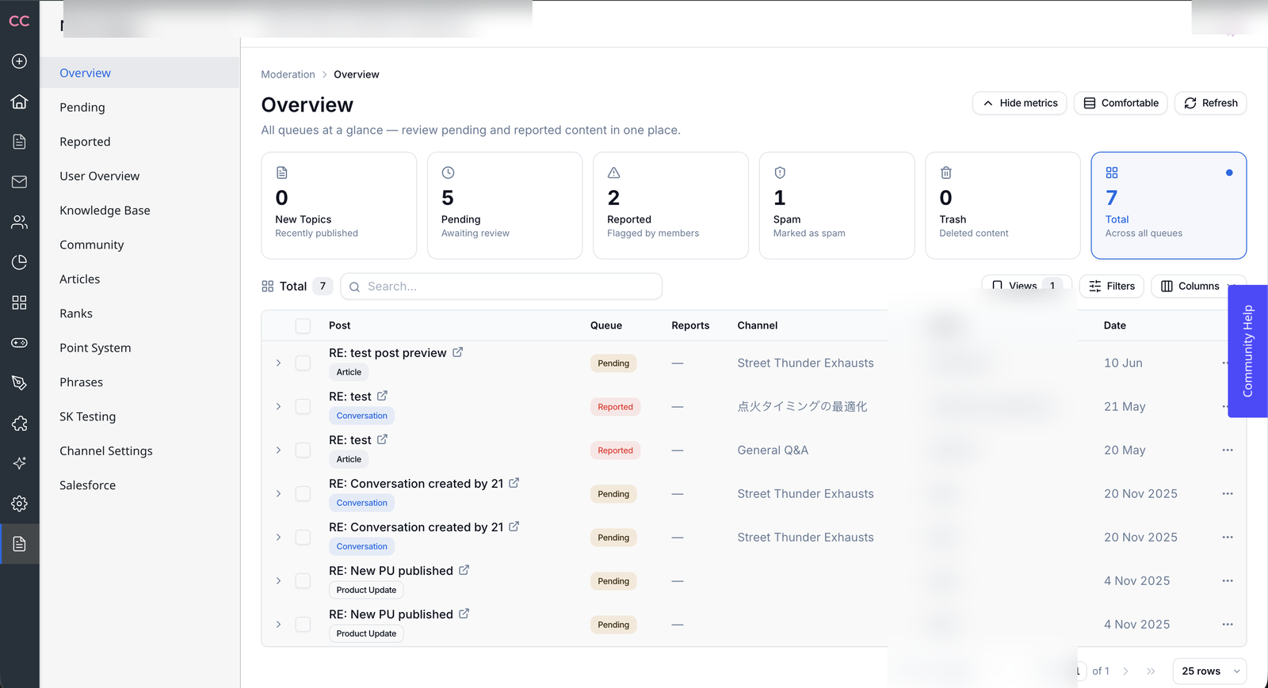Click the CC logo icon
The height and width of the screenshot is (688, 1268).
[x=19, y=21]
